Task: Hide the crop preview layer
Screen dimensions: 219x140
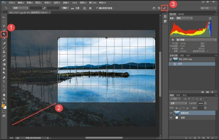Action: point(171,113)
